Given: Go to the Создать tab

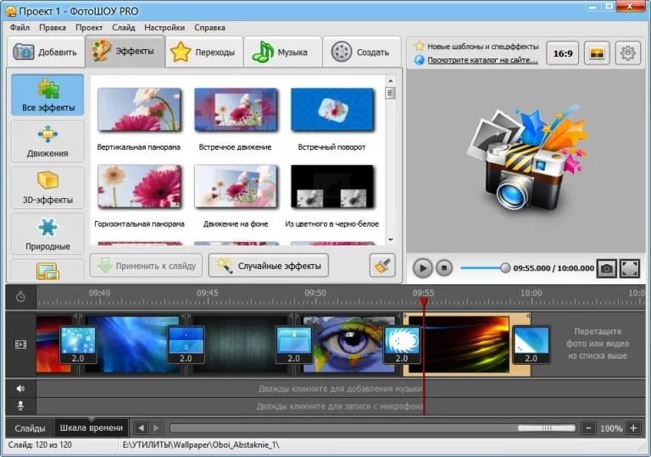Looking at the screenshot, I should click(362, 52).
